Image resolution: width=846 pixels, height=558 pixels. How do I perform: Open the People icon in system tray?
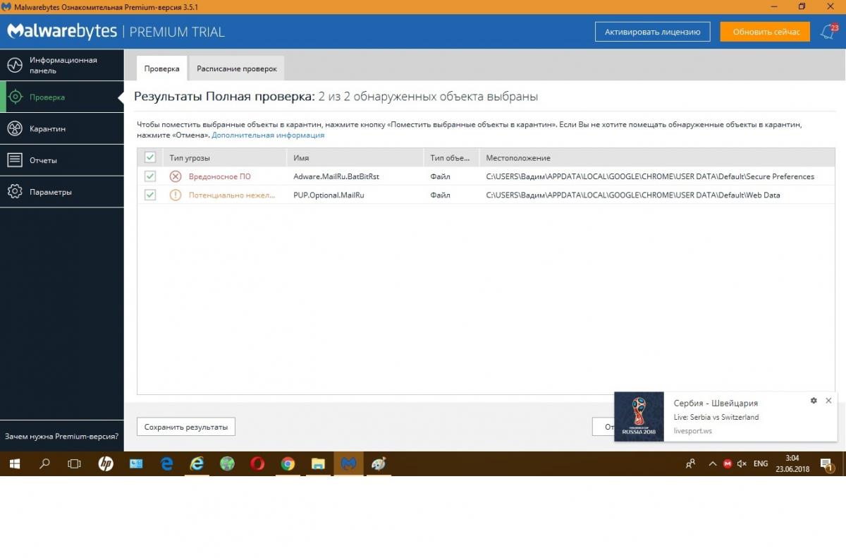[x=691, y=464]
